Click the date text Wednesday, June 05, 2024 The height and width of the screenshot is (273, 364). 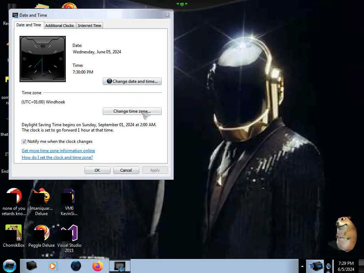(x=97, y=52)
